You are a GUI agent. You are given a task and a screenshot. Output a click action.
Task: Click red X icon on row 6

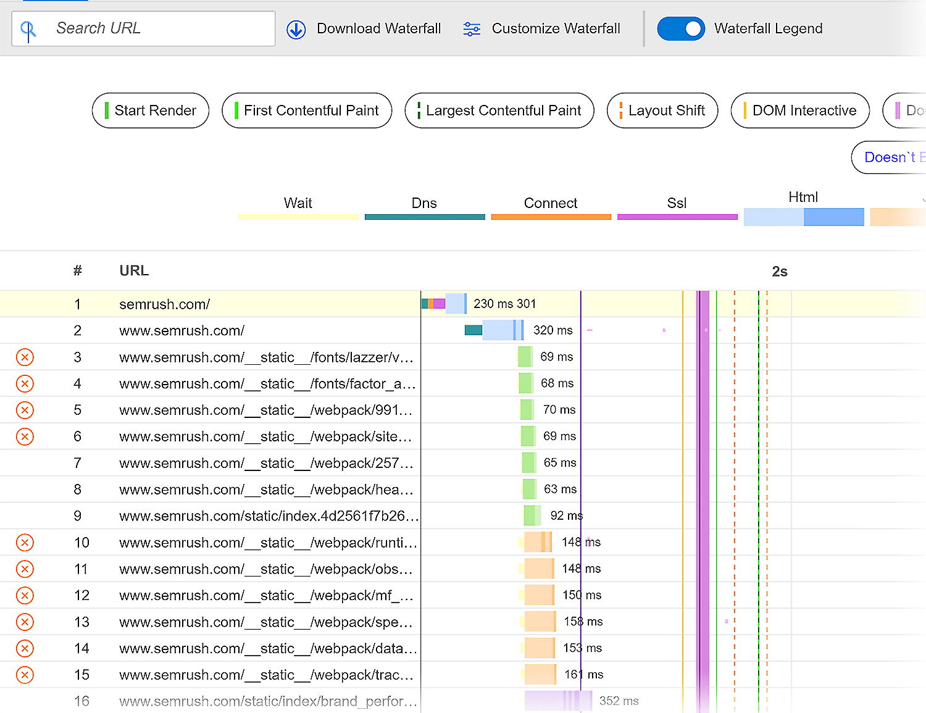tap(25, 436)
